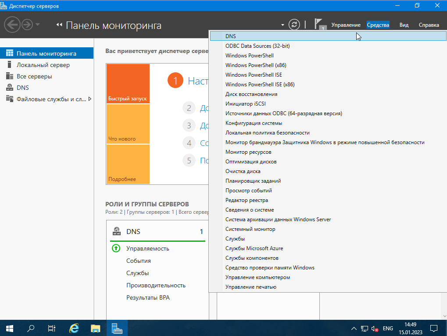Screen dimensions: 447x336
Task: Open File Explorer from the taskbar
Action: pos(95,328)
